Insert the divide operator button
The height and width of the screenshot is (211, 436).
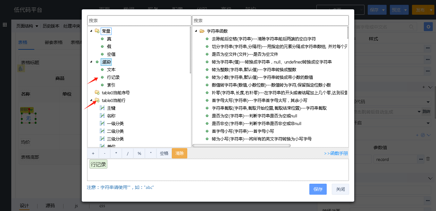[x=128, y=153]
